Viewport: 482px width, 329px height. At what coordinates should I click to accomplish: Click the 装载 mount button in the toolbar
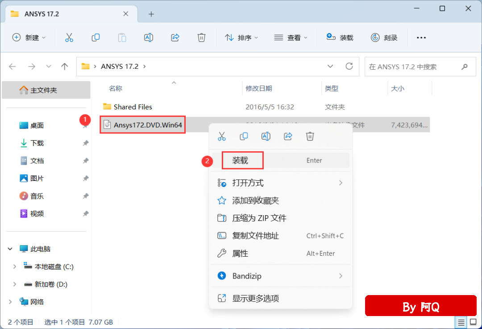click(340, 37)
